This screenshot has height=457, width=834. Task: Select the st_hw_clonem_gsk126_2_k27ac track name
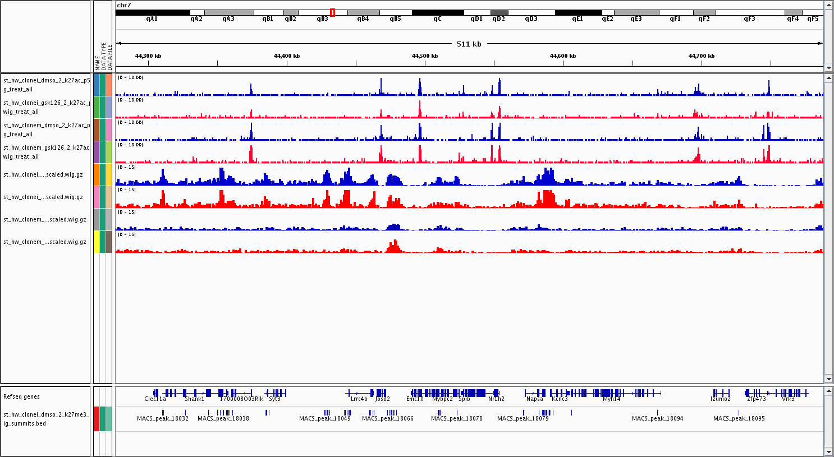pyautogui.click(x=46, y=152)
